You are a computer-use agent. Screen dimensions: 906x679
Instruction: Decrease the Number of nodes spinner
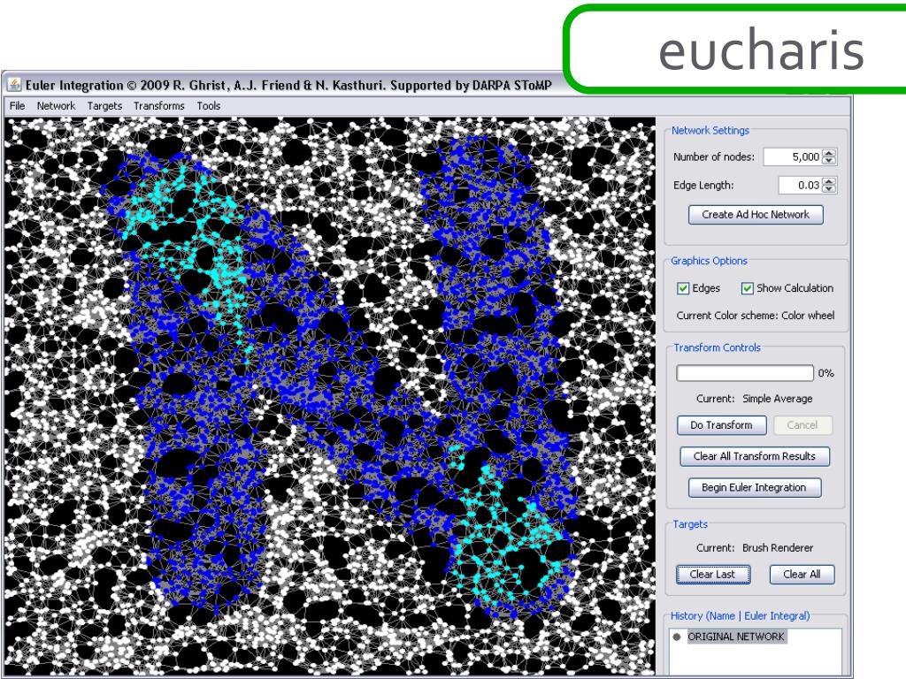[829, 161]
